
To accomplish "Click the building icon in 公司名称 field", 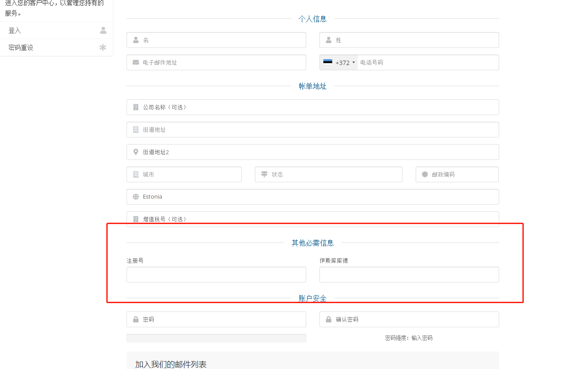I will (x=136, y=107).
